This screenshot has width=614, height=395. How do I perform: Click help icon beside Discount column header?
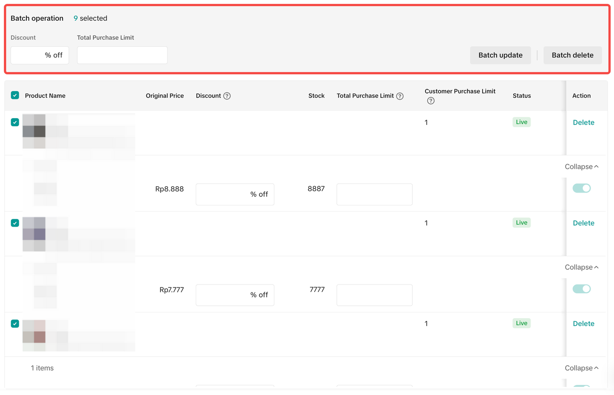tap(227, 96)
